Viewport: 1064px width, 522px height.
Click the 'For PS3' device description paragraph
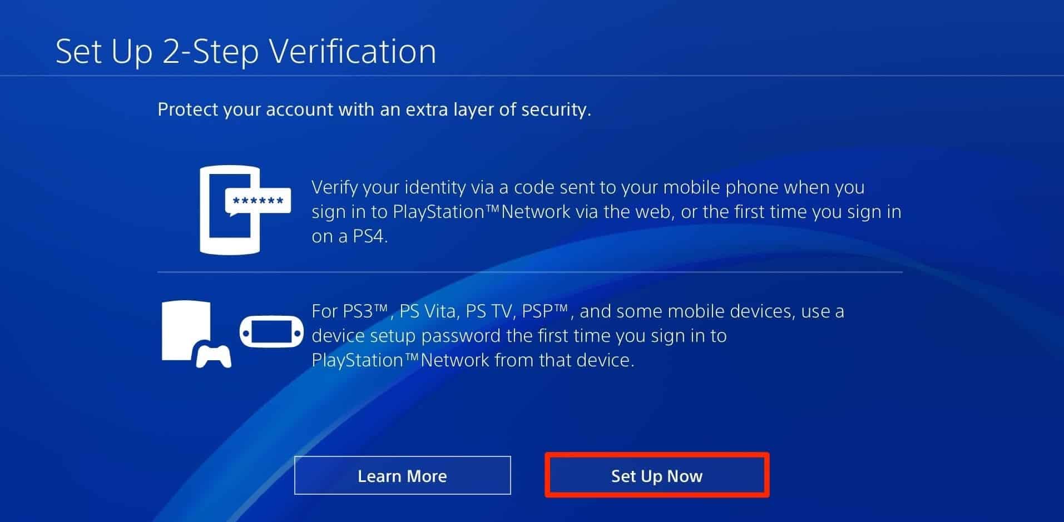578,335
